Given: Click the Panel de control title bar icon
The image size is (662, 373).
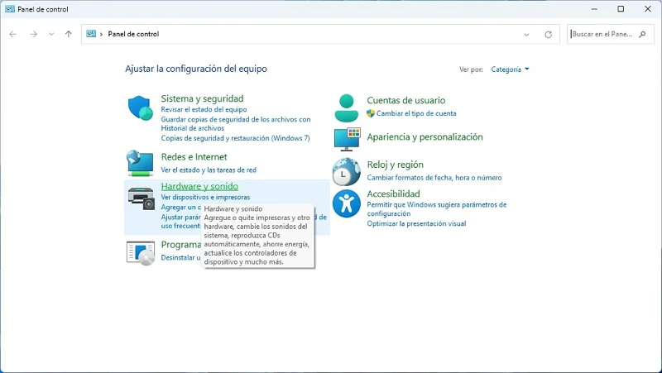Looking at the screenshot, I should coord(10,9).
